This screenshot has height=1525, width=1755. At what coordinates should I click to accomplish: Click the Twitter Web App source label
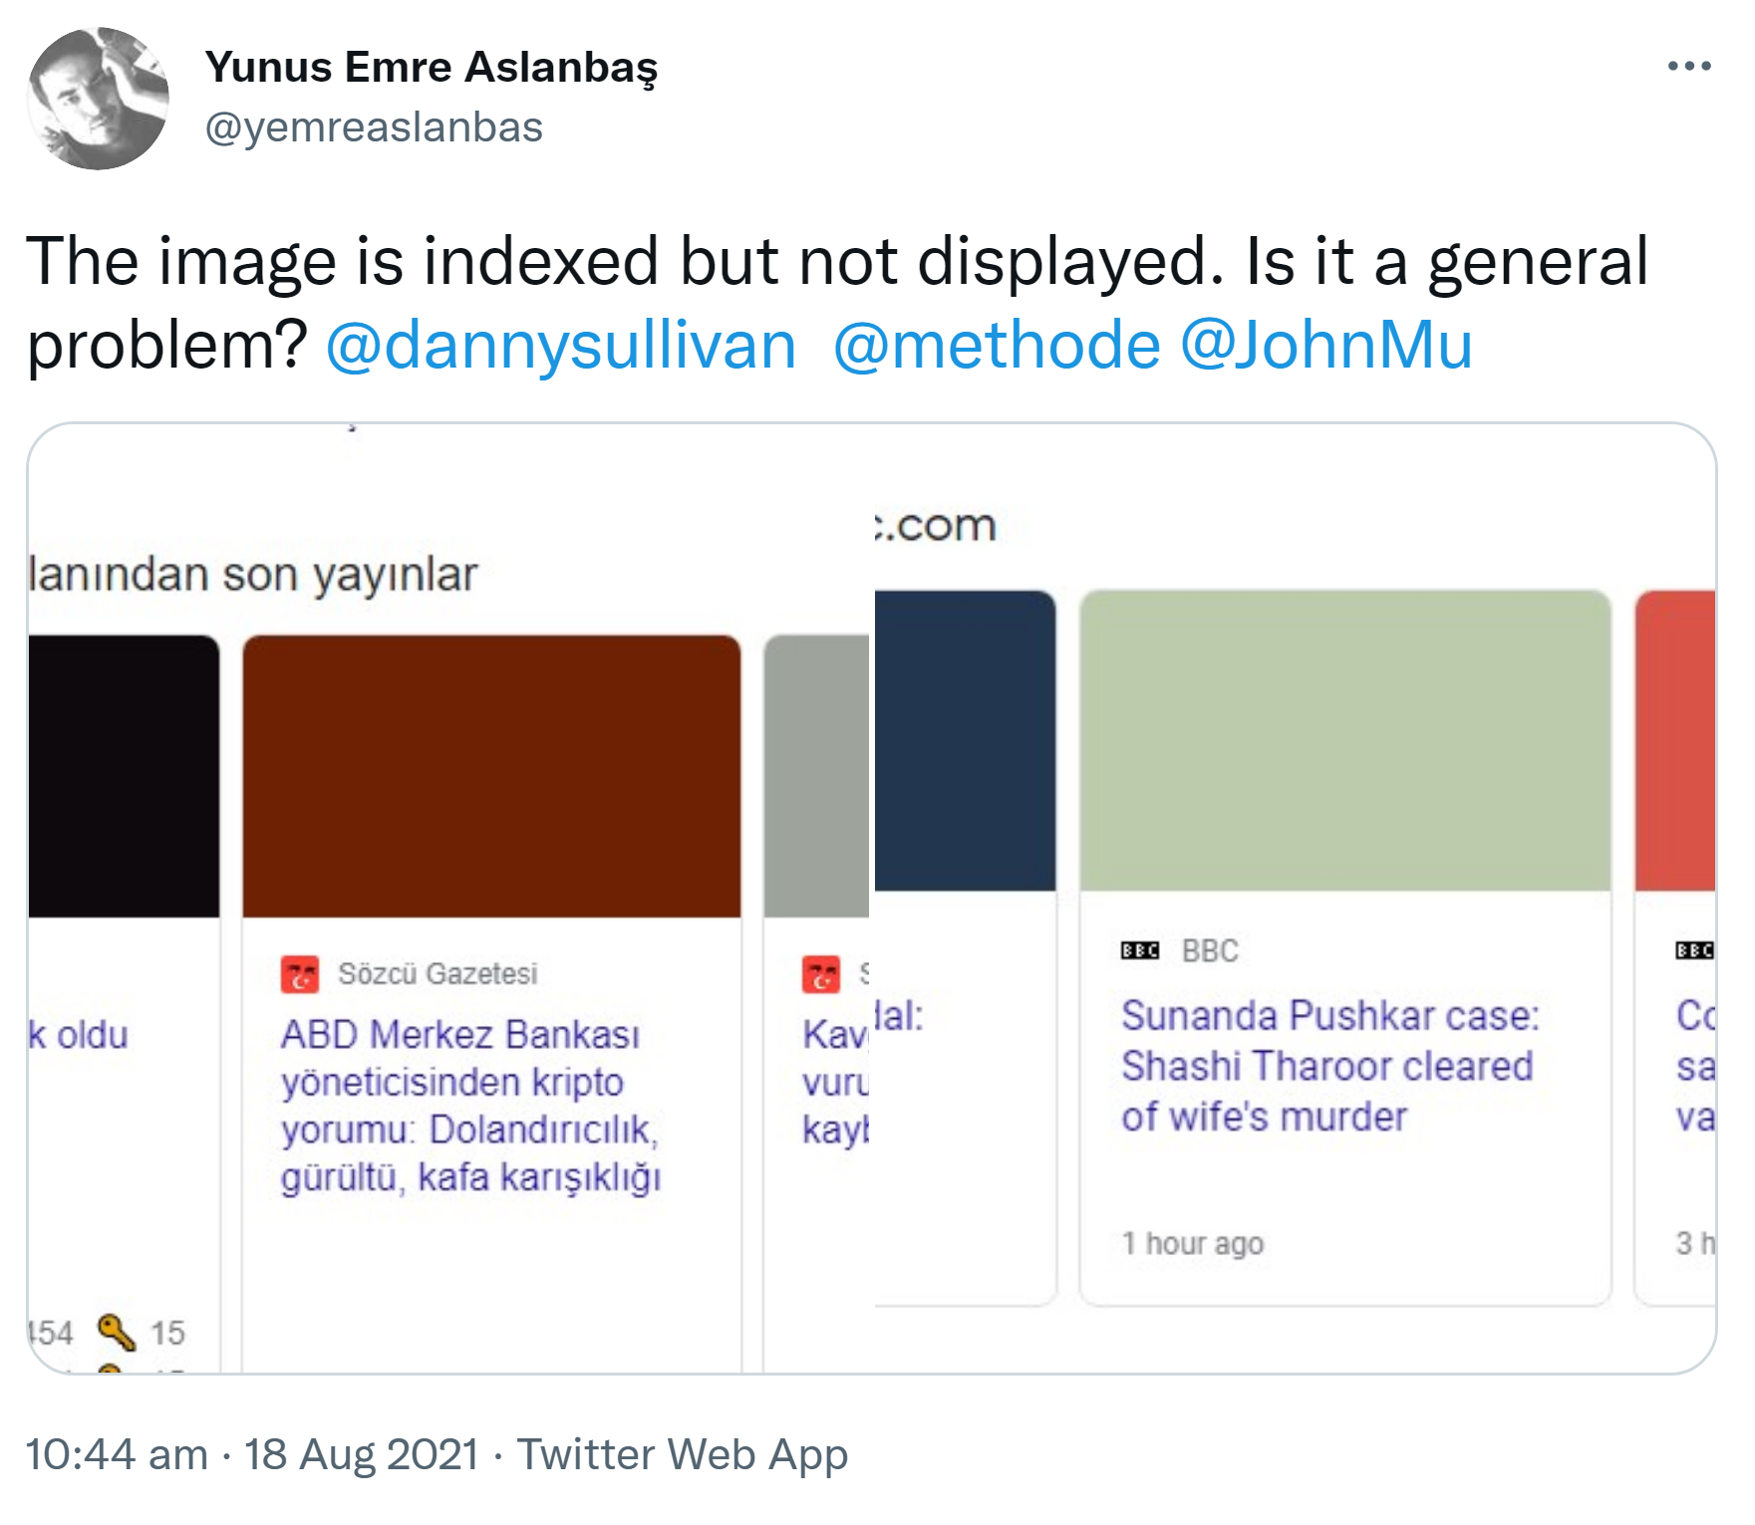tap(682, 1454)
